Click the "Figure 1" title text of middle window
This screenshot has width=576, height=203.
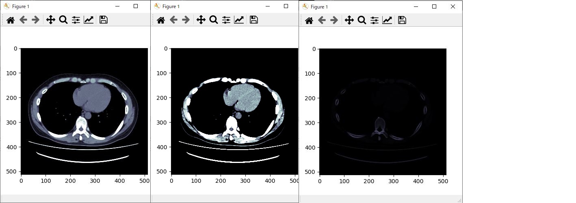click(171, 6)
